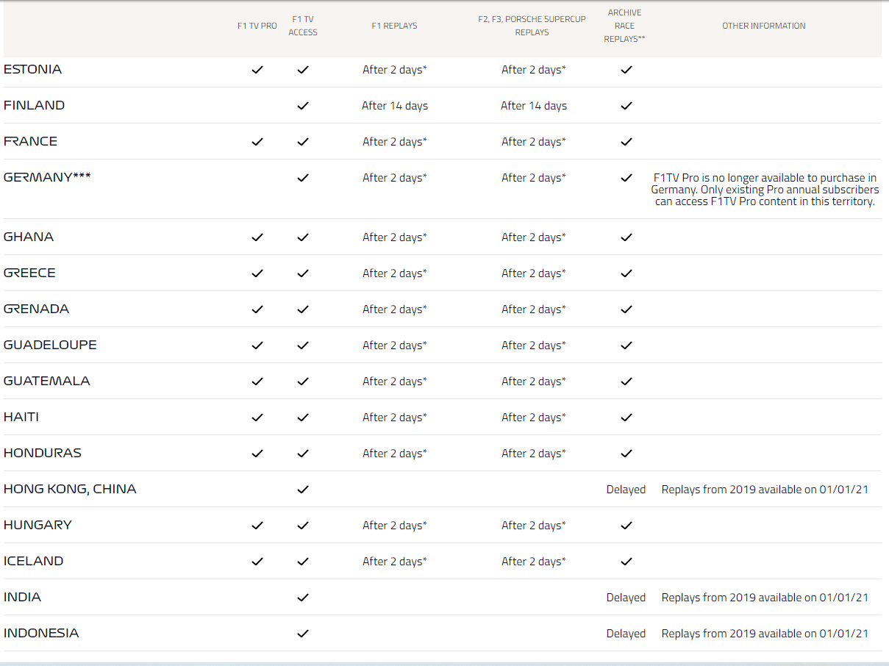Click the GERMANY*** country name
Screen dimensions: 889x666
47,177
